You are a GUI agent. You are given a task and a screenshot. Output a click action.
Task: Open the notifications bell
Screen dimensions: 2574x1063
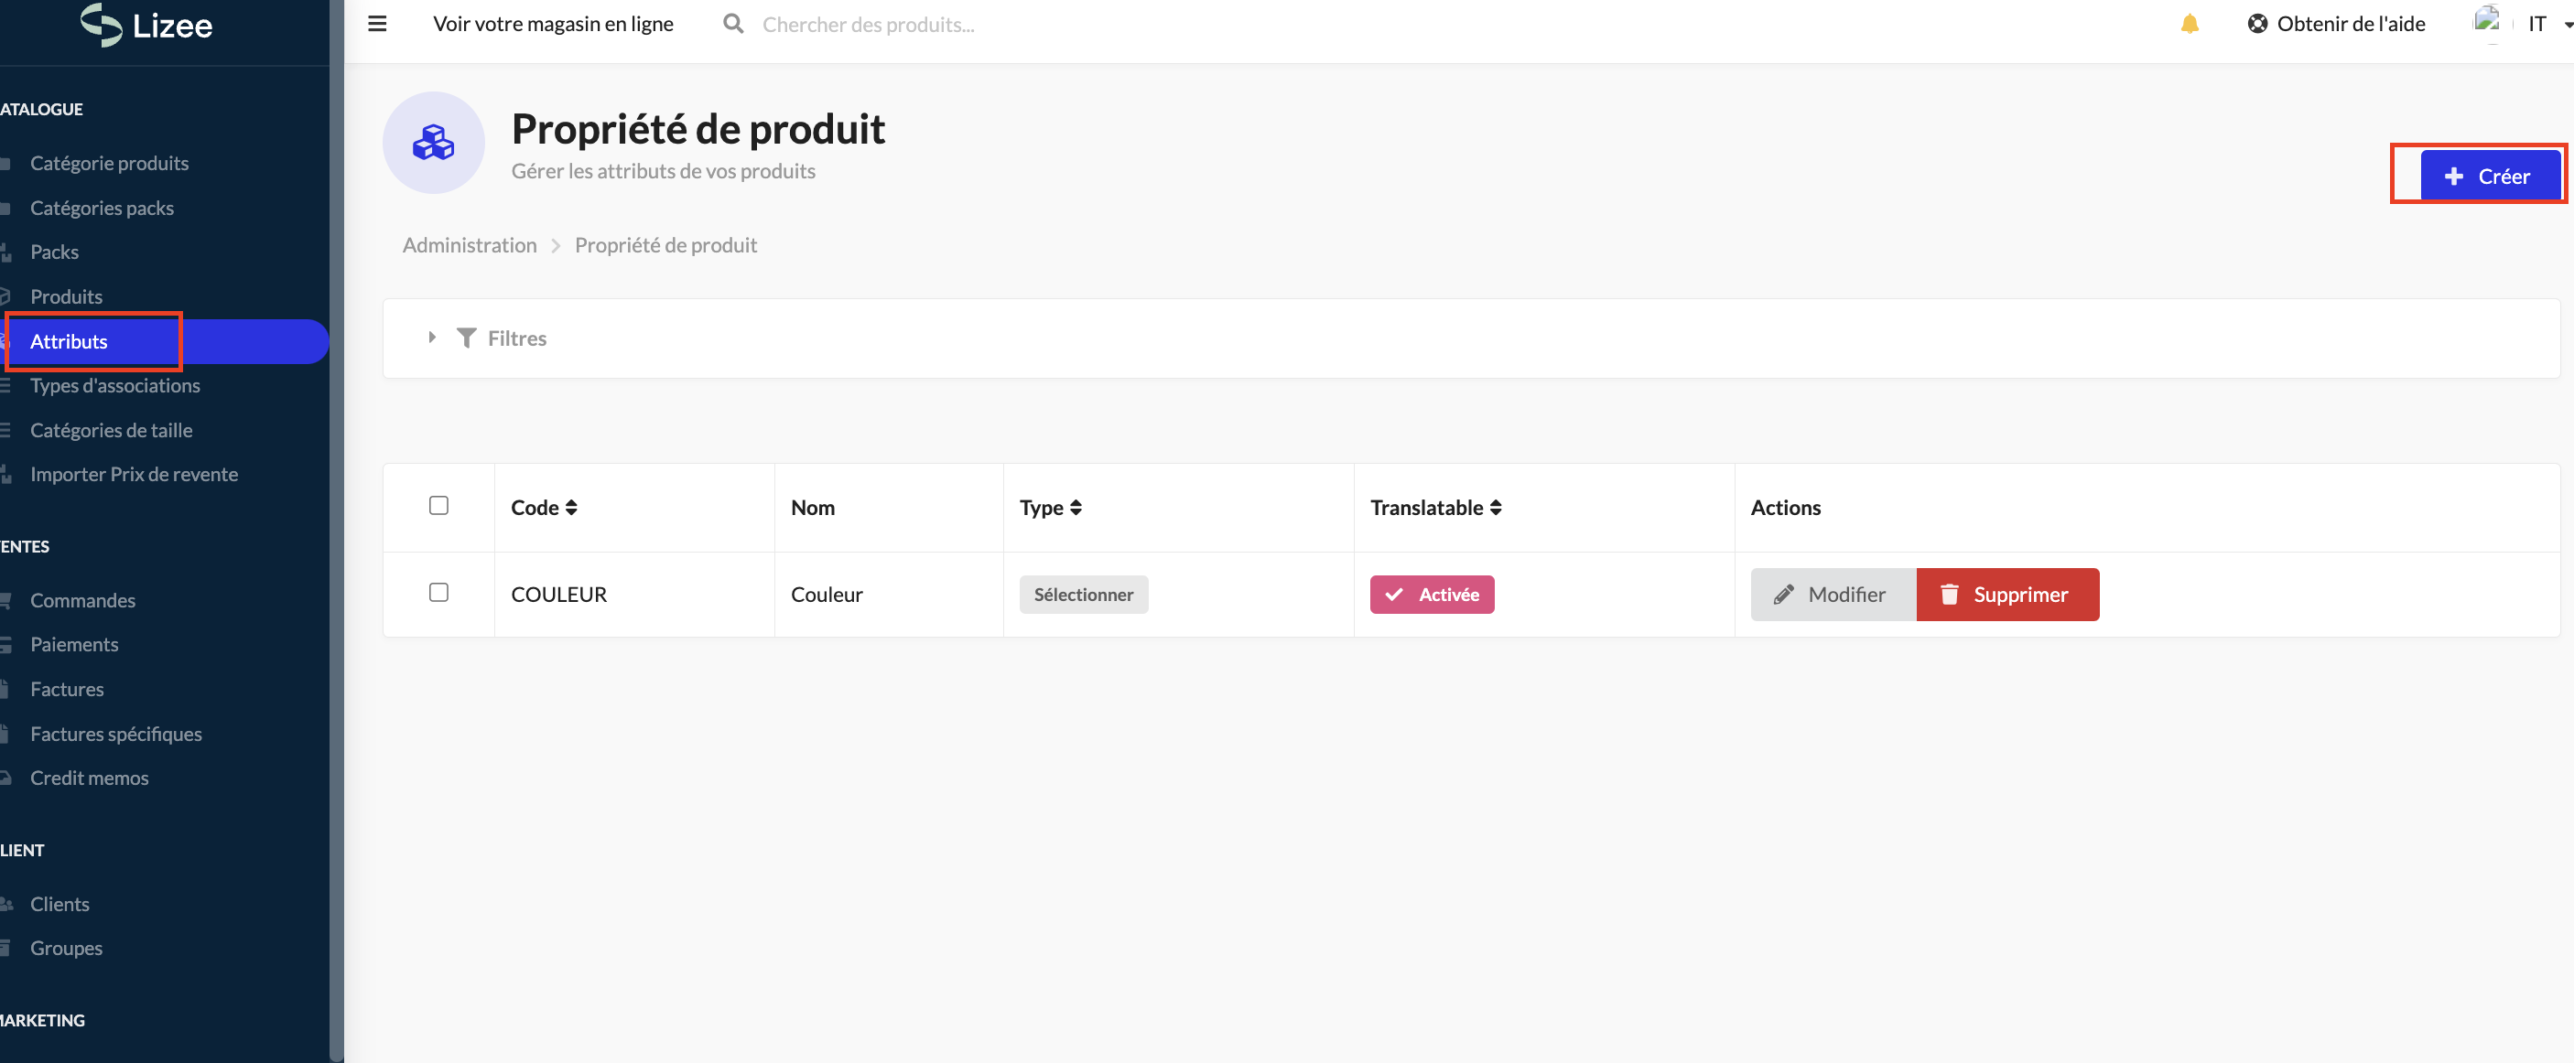(2189, 24)
